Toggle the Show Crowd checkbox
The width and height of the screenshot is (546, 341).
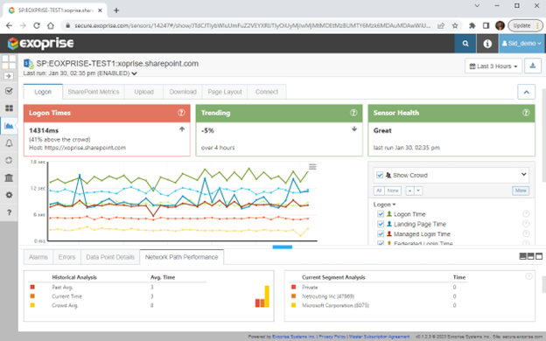380,175
